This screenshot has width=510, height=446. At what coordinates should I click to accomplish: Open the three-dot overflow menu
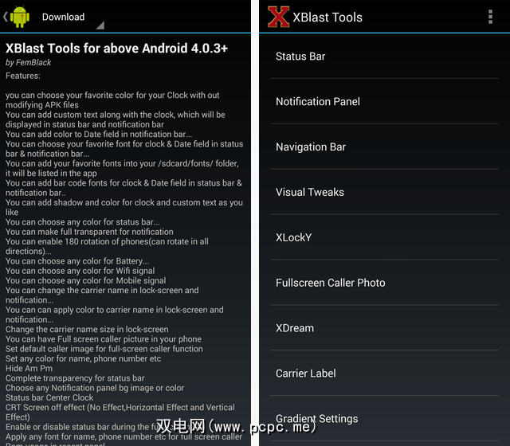(491, 17)
